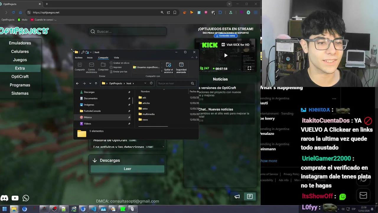Image resolution: width=378 pixels, height=213 pixels.
Task: Open Emuladores category on site
Action: (20, 43)
